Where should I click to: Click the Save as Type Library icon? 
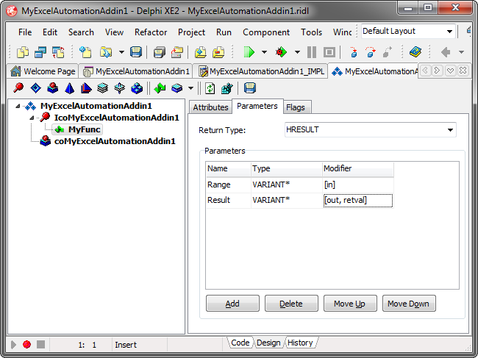pos(250,88)
